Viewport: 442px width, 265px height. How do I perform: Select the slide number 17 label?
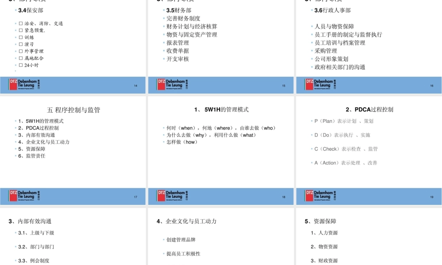point(136,197)
